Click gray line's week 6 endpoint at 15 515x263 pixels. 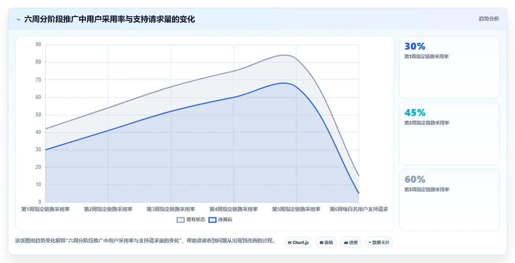click(359, 176)
